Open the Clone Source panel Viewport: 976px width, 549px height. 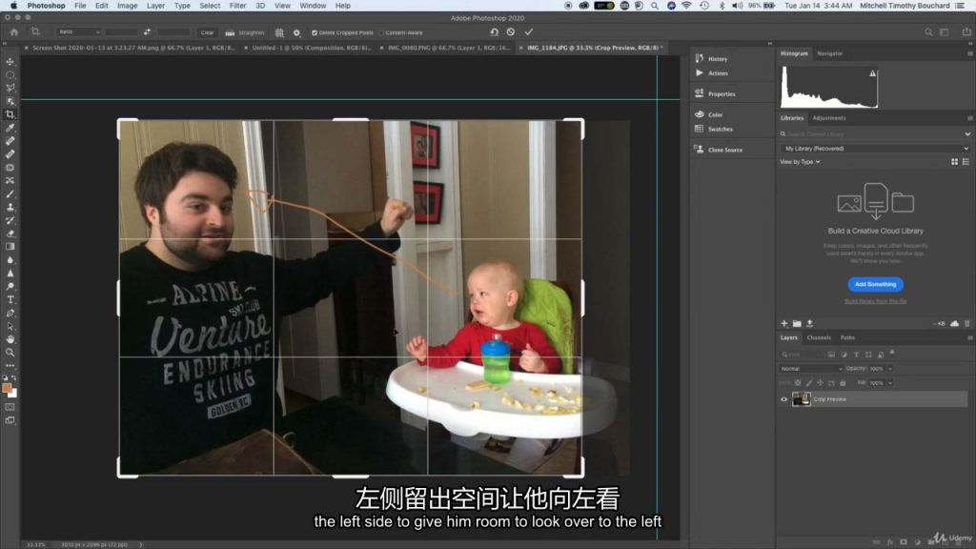coord(718,150)
